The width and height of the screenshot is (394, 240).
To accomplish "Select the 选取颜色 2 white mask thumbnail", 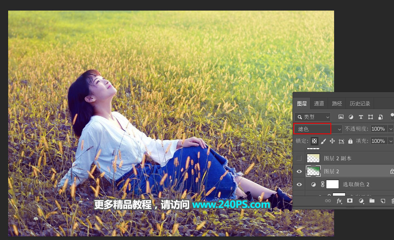I will pyautogui.click(x=332, y=184).
